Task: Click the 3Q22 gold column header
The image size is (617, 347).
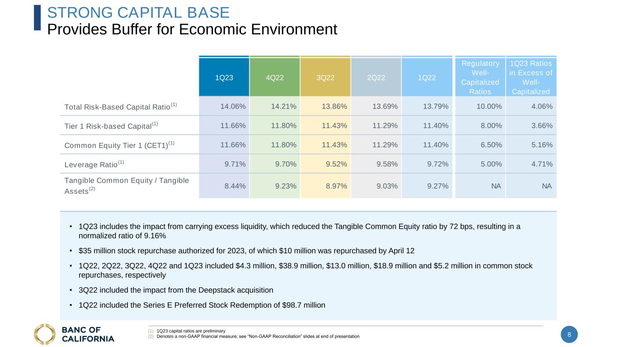Action: pyautogui.click(x=325, y=77)
